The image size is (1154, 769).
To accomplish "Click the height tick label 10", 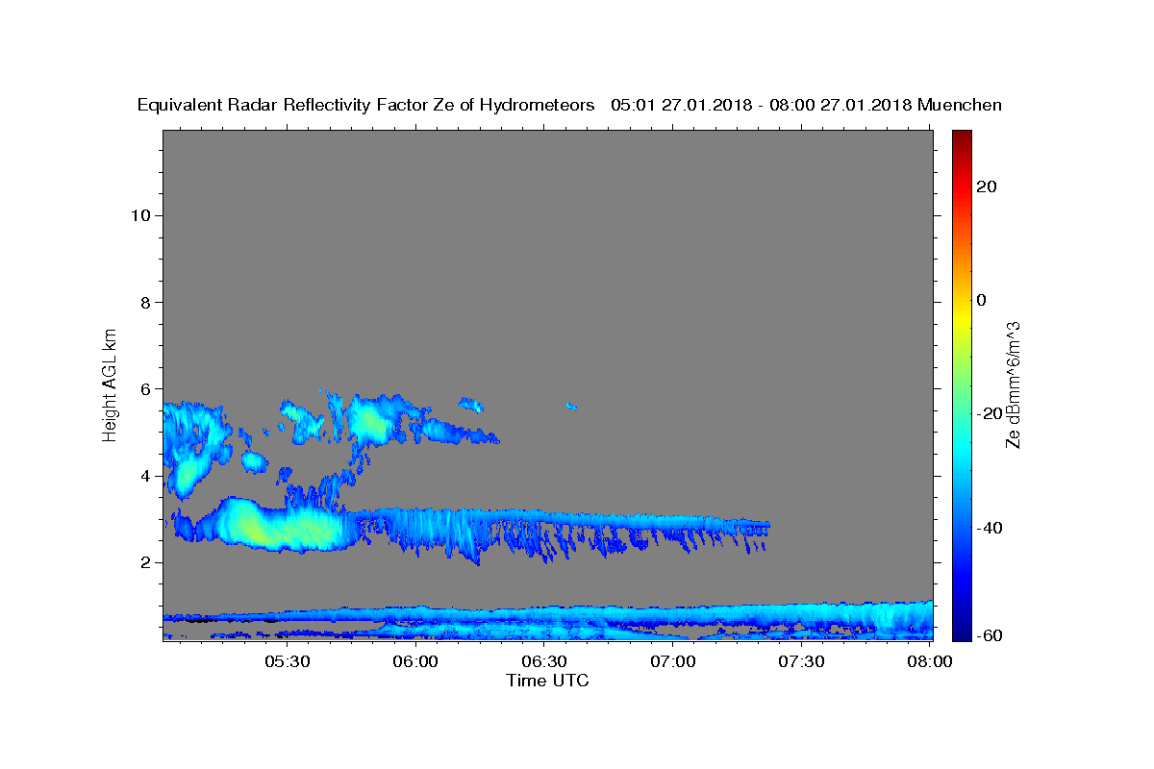I will tap(140, 215).
